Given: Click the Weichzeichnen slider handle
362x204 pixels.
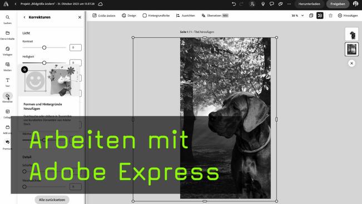Looking at the screenshot, I should pyautogui.click(x=24, y=187).
